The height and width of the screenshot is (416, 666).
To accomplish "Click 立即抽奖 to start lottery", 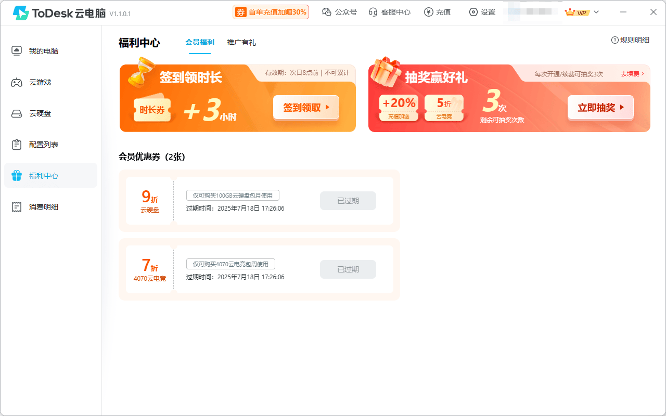I will pyautogui.click(x=600, y=107).
